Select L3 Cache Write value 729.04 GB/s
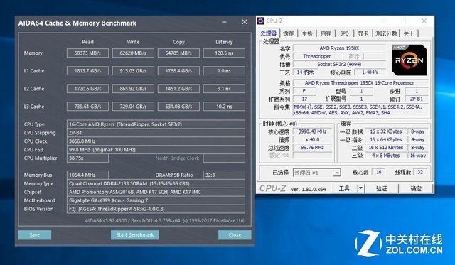The height and width of the screenshot is (265, 455). point(133,107)
